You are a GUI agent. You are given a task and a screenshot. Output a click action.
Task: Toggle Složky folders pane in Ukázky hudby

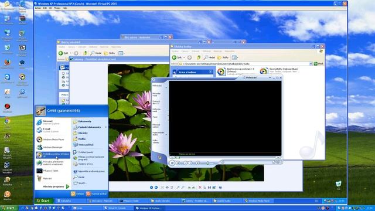[x=223, y=57]
